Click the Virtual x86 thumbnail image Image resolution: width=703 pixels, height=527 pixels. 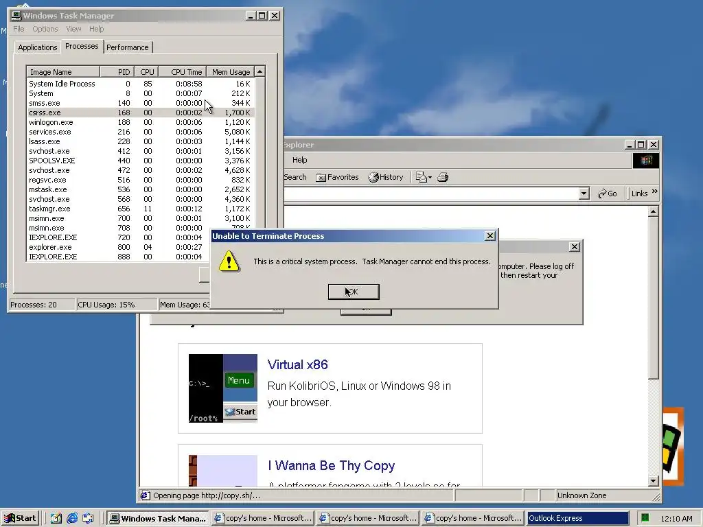[223, 388]
